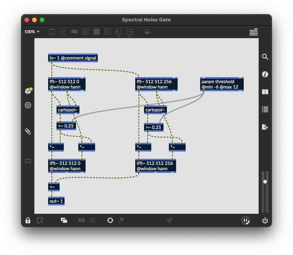
Task: Open the reference book icon in sidebar
Action: pyautogui.click(x=265, y=92)
